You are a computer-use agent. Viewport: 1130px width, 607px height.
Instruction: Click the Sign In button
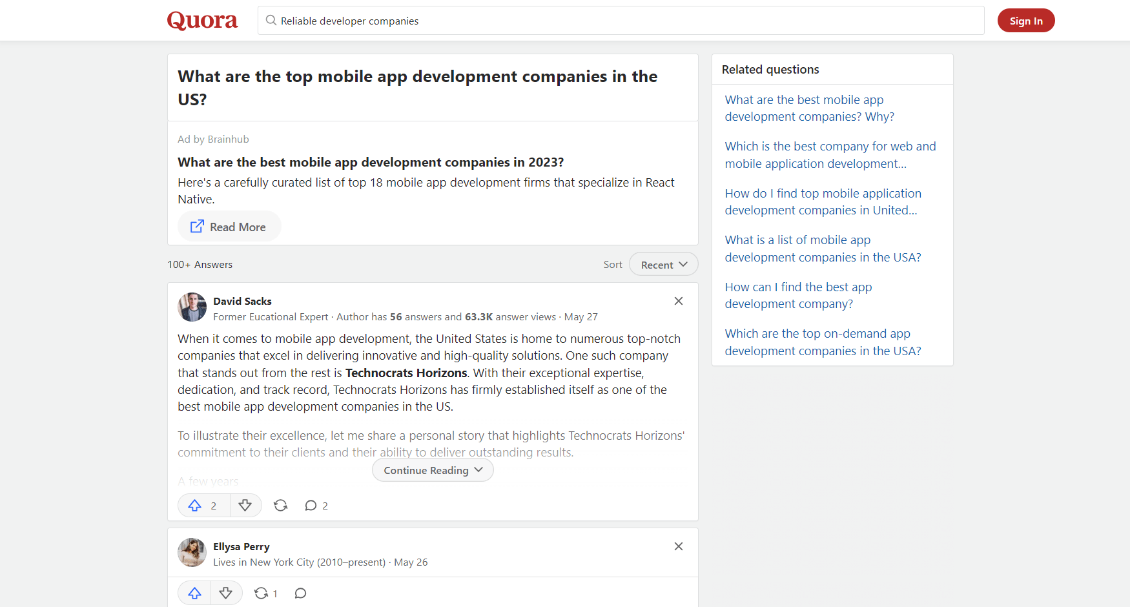[x=1026, y=21]
